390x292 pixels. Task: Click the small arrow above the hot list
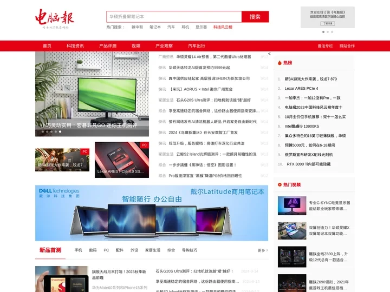coord(269,54)
